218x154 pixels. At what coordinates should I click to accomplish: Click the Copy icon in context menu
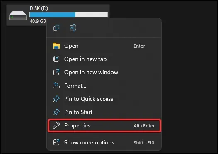(56, 28)
